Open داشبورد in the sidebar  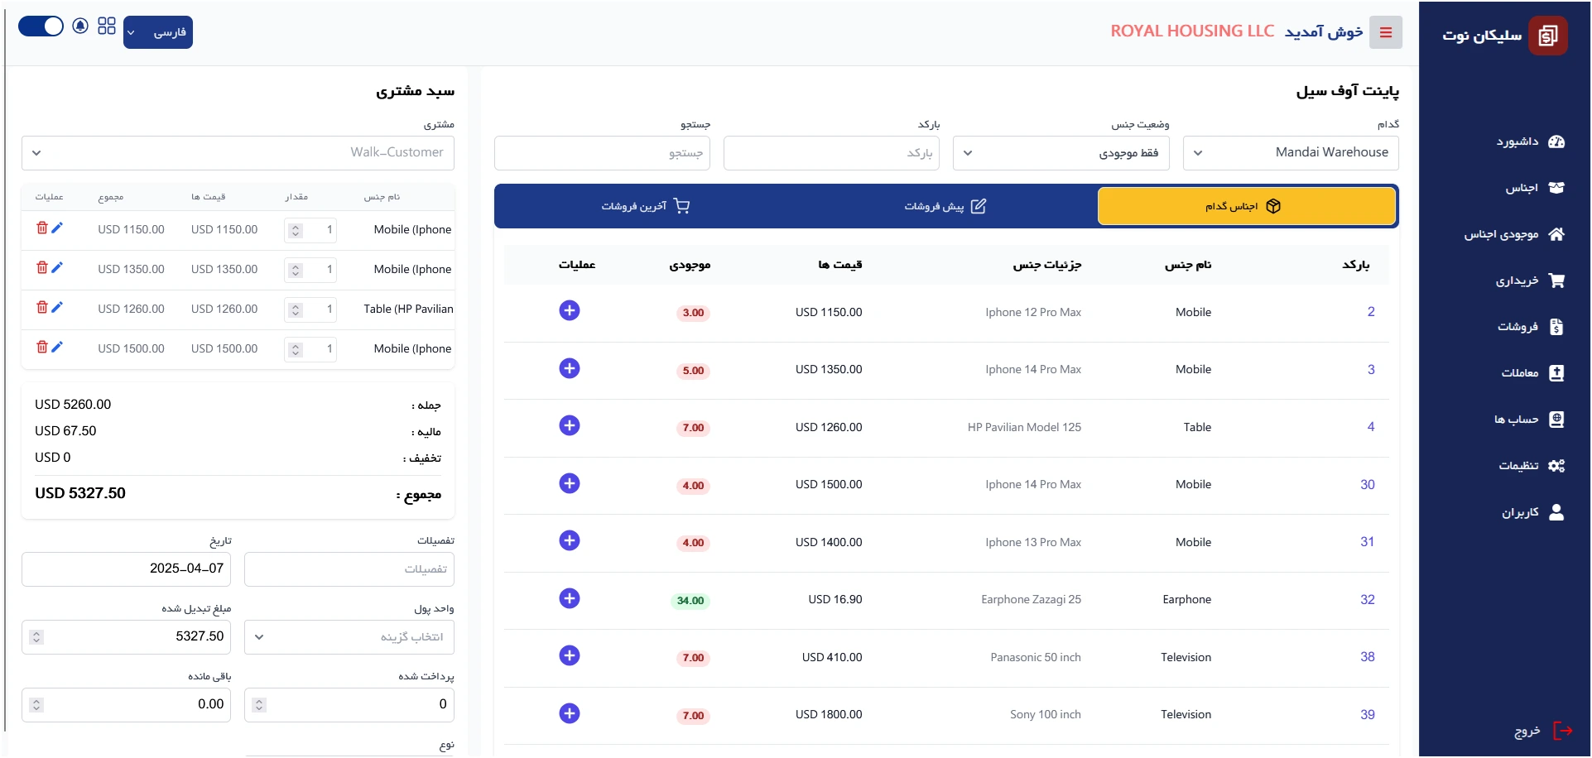point(1528,142)
